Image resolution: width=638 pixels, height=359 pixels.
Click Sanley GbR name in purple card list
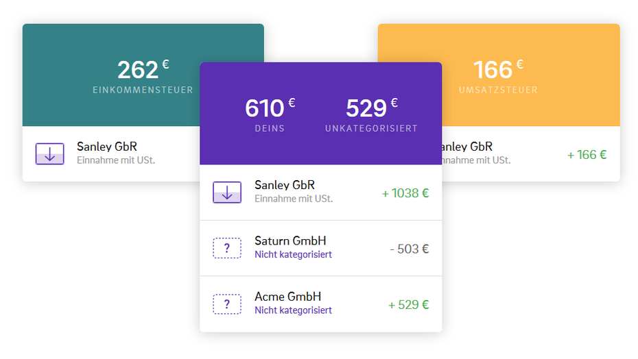coord(285,185)
